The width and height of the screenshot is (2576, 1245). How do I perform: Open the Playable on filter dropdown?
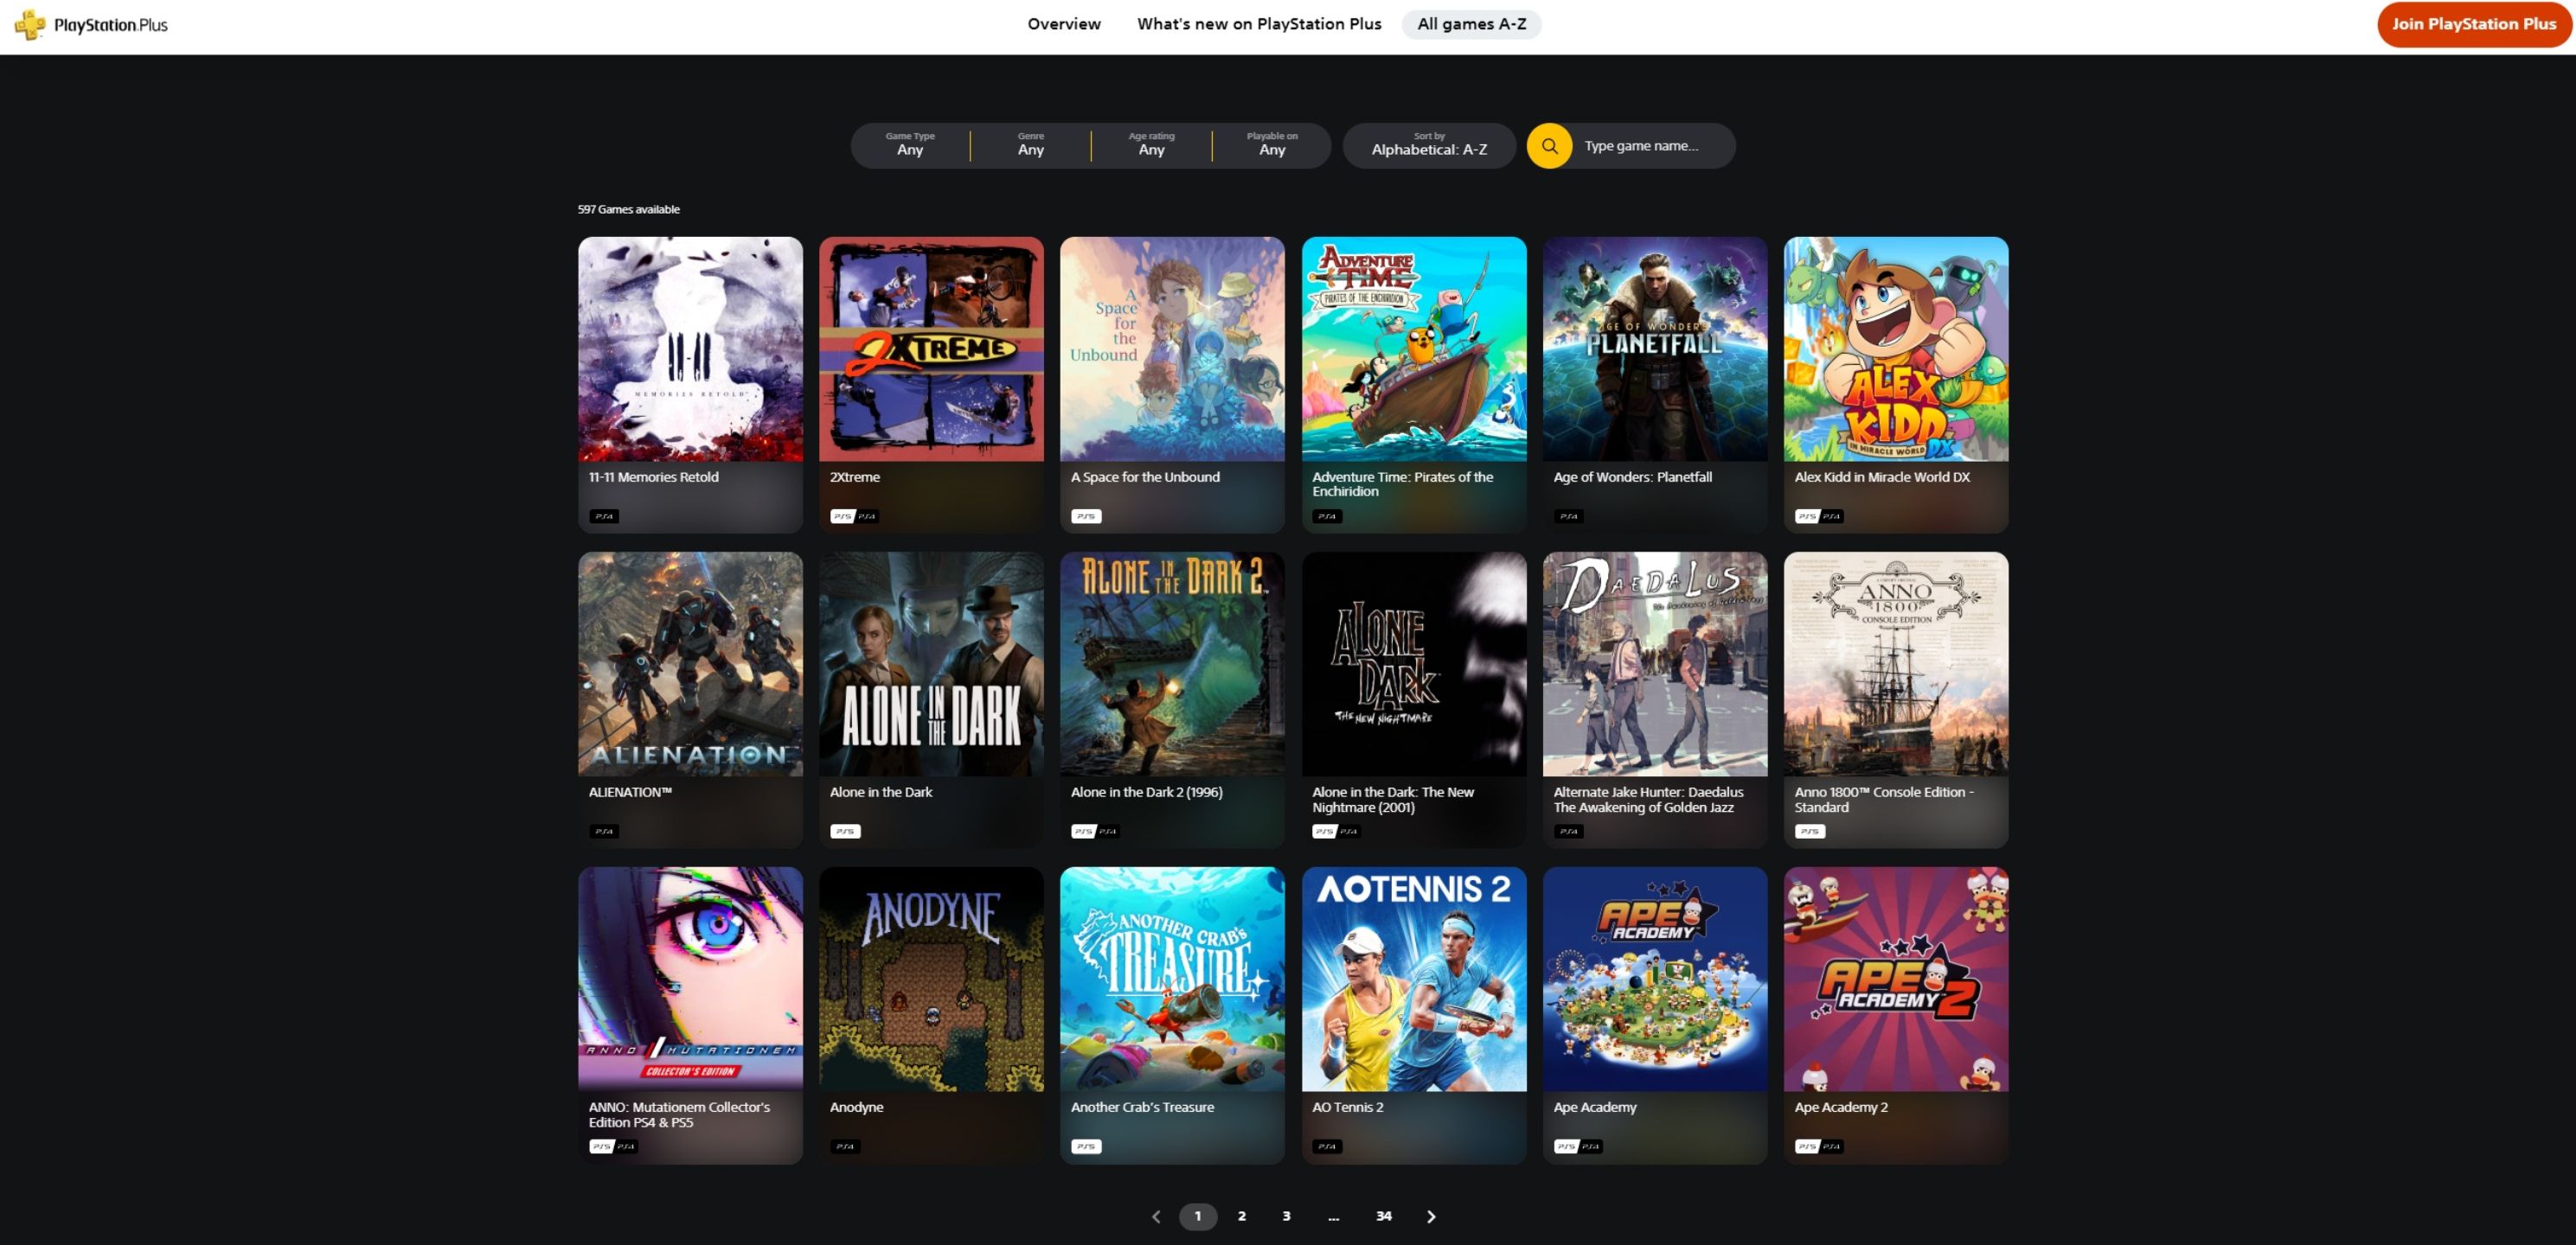pyautogui.click(x=1272, y=146)
